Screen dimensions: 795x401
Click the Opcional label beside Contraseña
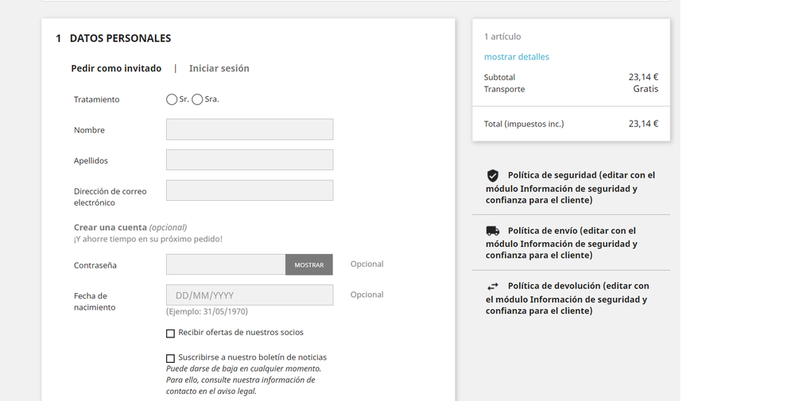(x=367, y=264)
